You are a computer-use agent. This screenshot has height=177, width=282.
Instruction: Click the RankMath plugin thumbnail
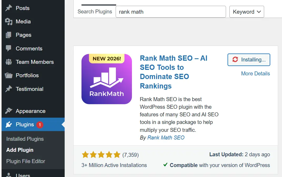pos(107,79)
